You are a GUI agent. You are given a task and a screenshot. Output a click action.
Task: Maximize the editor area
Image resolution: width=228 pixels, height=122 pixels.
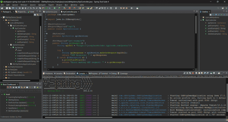point(196,12)
